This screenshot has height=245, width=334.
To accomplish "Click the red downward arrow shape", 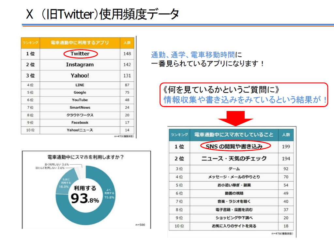I will tap(235, 118).
